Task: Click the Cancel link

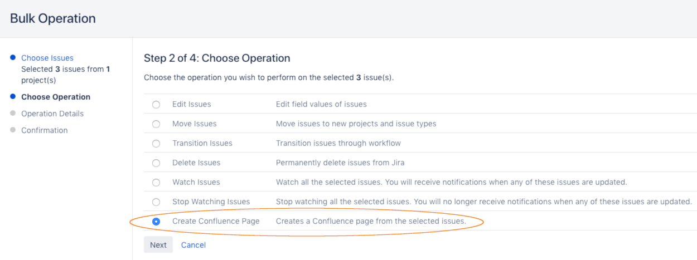Action: (193, 245)
